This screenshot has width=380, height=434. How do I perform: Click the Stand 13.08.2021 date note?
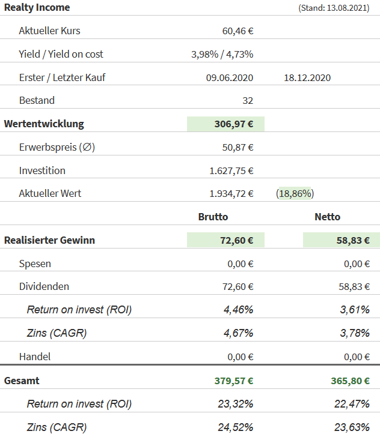334,8
